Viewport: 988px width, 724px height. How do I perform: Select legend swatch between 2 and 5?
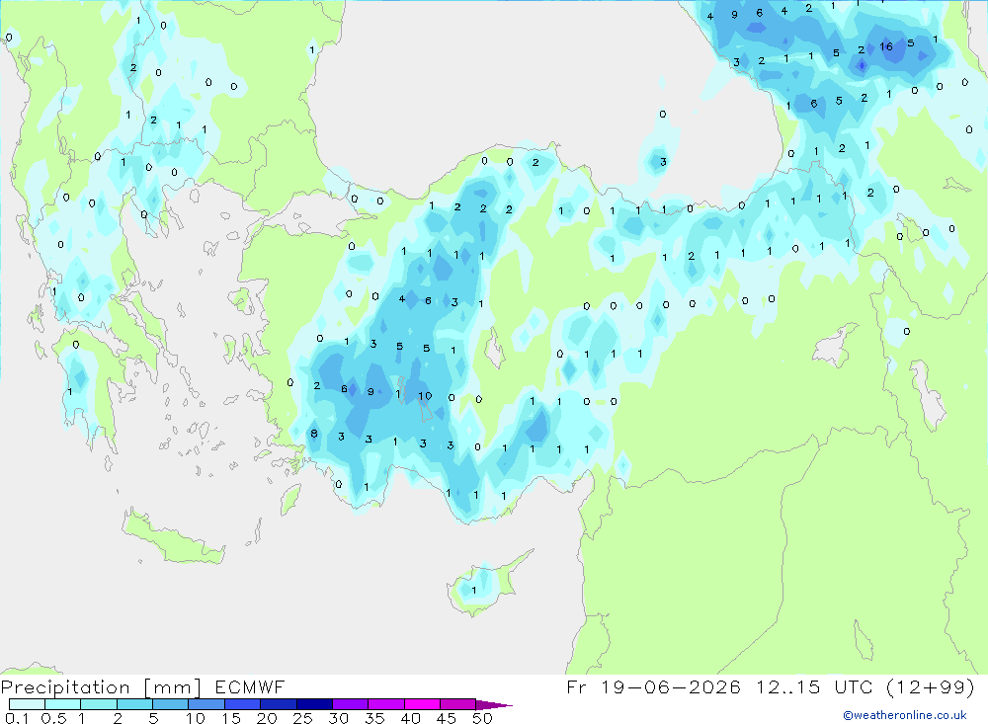tap(134, 704)
